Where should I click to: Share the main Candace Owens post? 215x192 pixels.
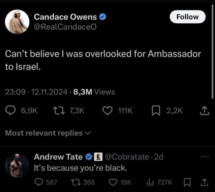(x=204, y=110)
